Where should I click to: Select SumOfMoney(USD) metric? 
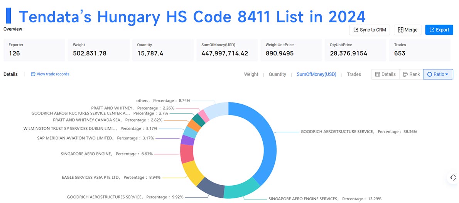316,74
